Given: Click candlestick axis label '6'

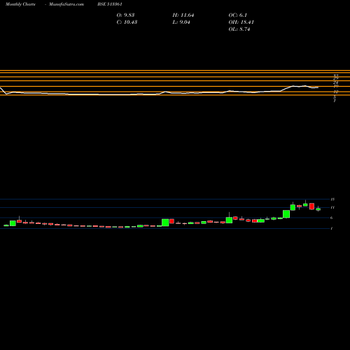Looking at the screenshot, I should tap(332, 218).
